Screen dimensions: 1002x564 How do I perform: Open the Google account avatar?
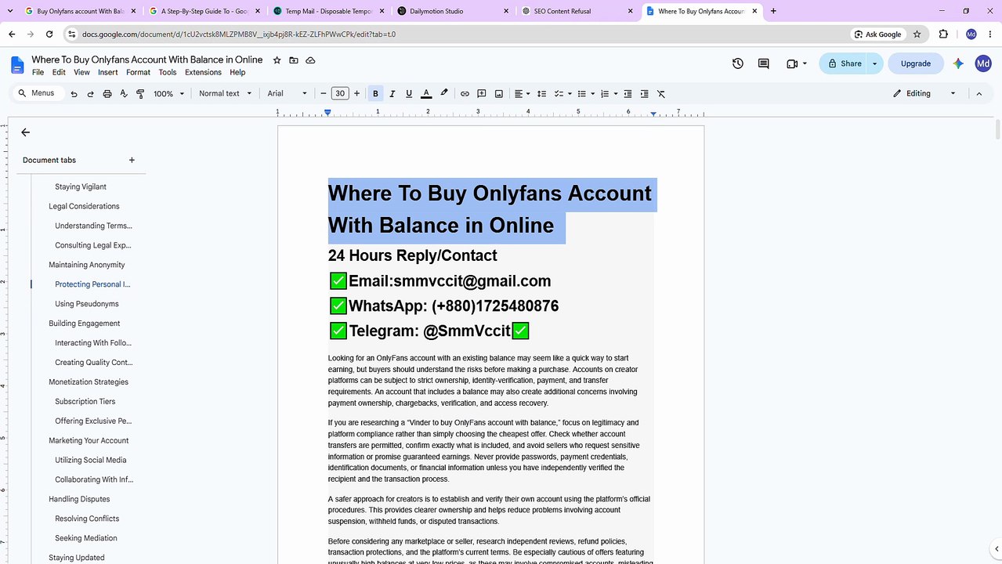[x=983, y=63]
